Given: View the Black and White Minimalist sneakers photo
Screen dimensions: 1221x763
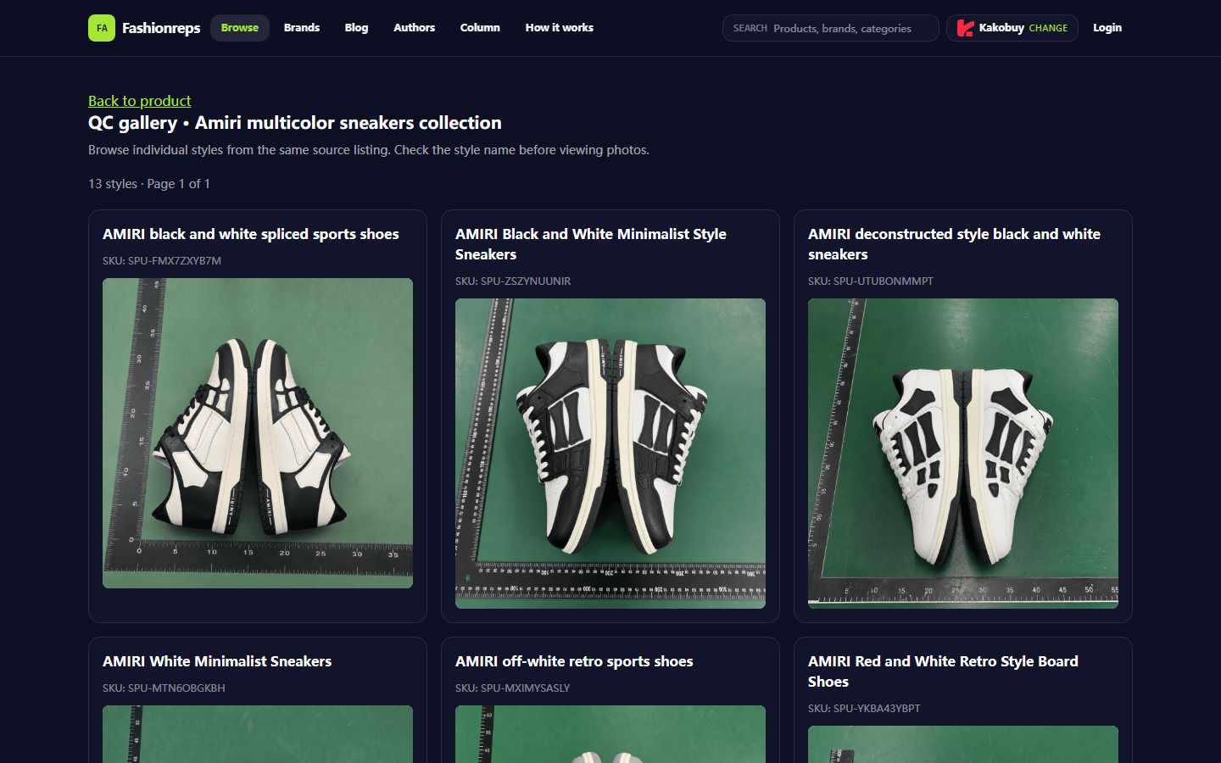Looking at the screenshot, I should tap(610, 454).
